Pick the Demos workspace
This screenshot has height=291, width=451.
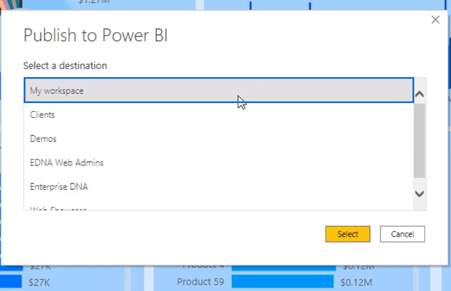(219, 139)
